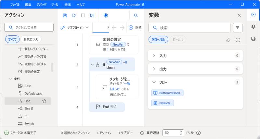This screenshot has height=139, width=260.
Task: Click the Stop execution icon
Action: [83, 15]
